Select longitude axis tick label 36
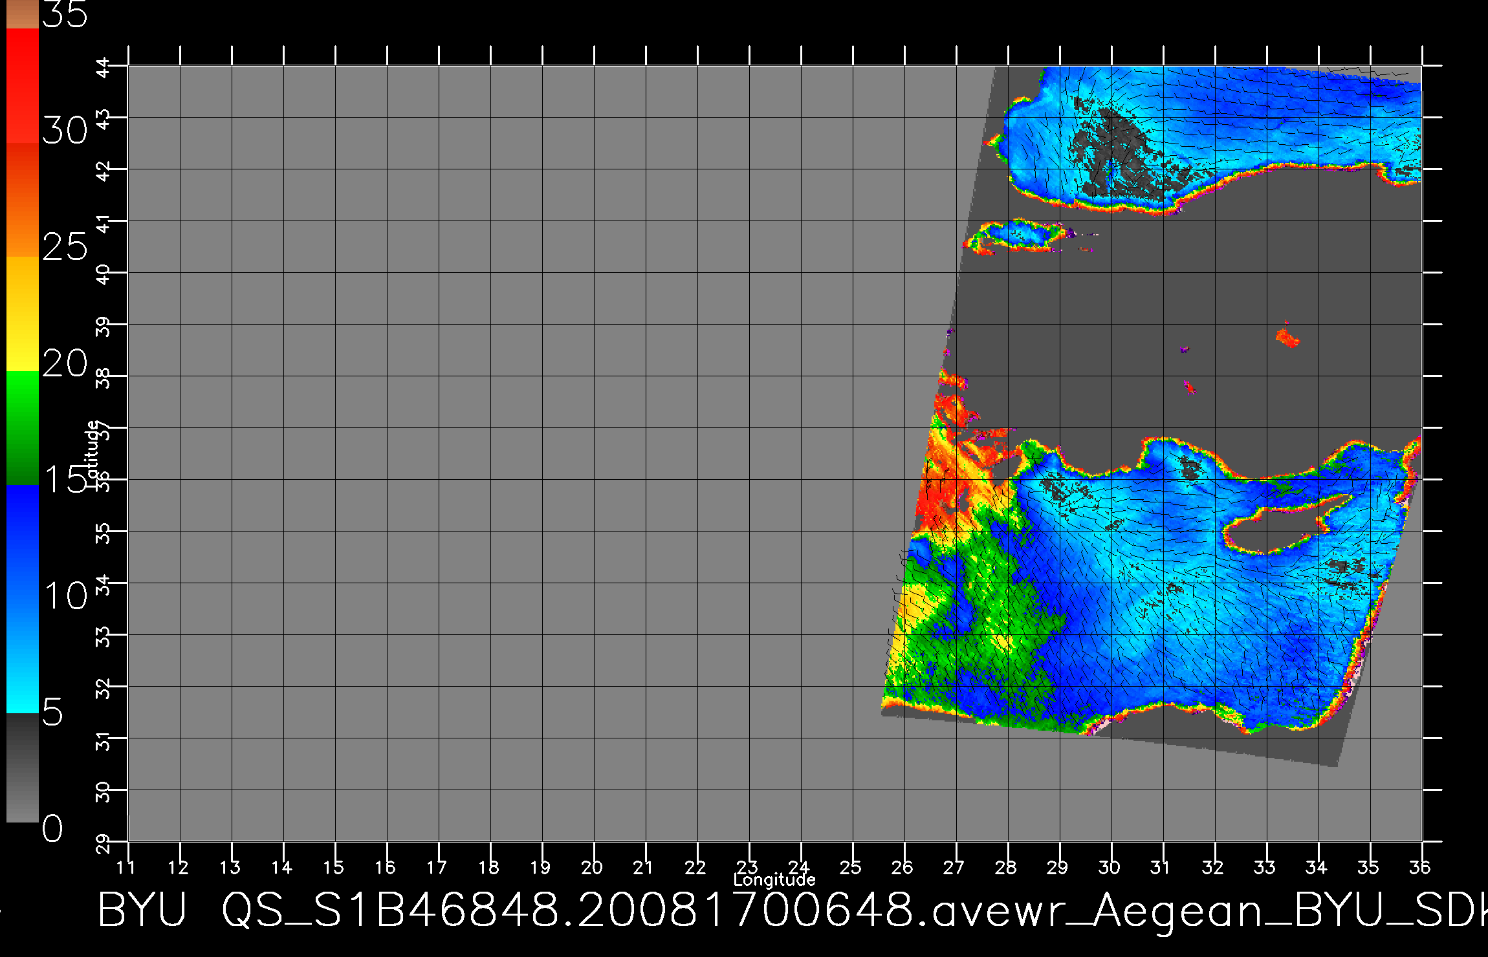1488x957 pixels. click(x=1421, y=867)
